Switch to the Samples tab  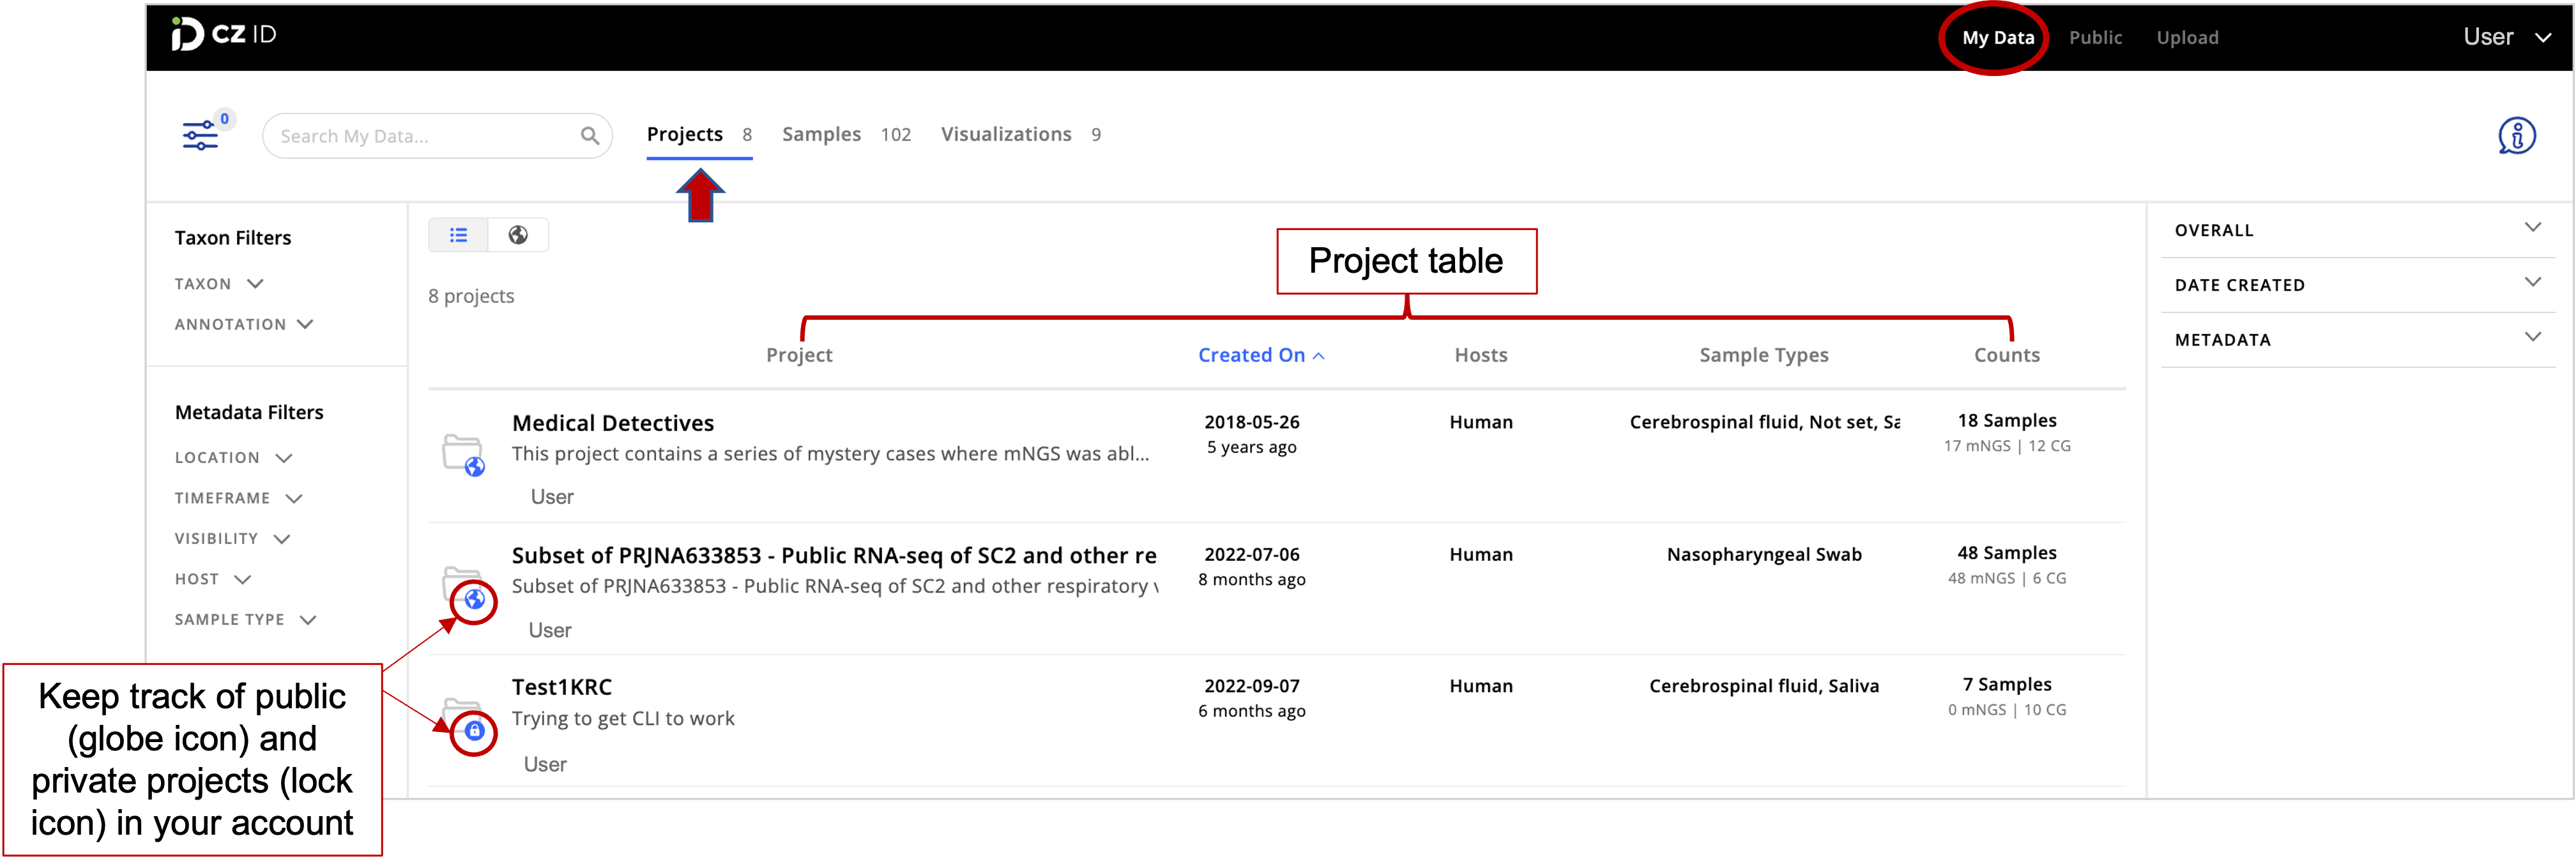(x=821, y=134)
